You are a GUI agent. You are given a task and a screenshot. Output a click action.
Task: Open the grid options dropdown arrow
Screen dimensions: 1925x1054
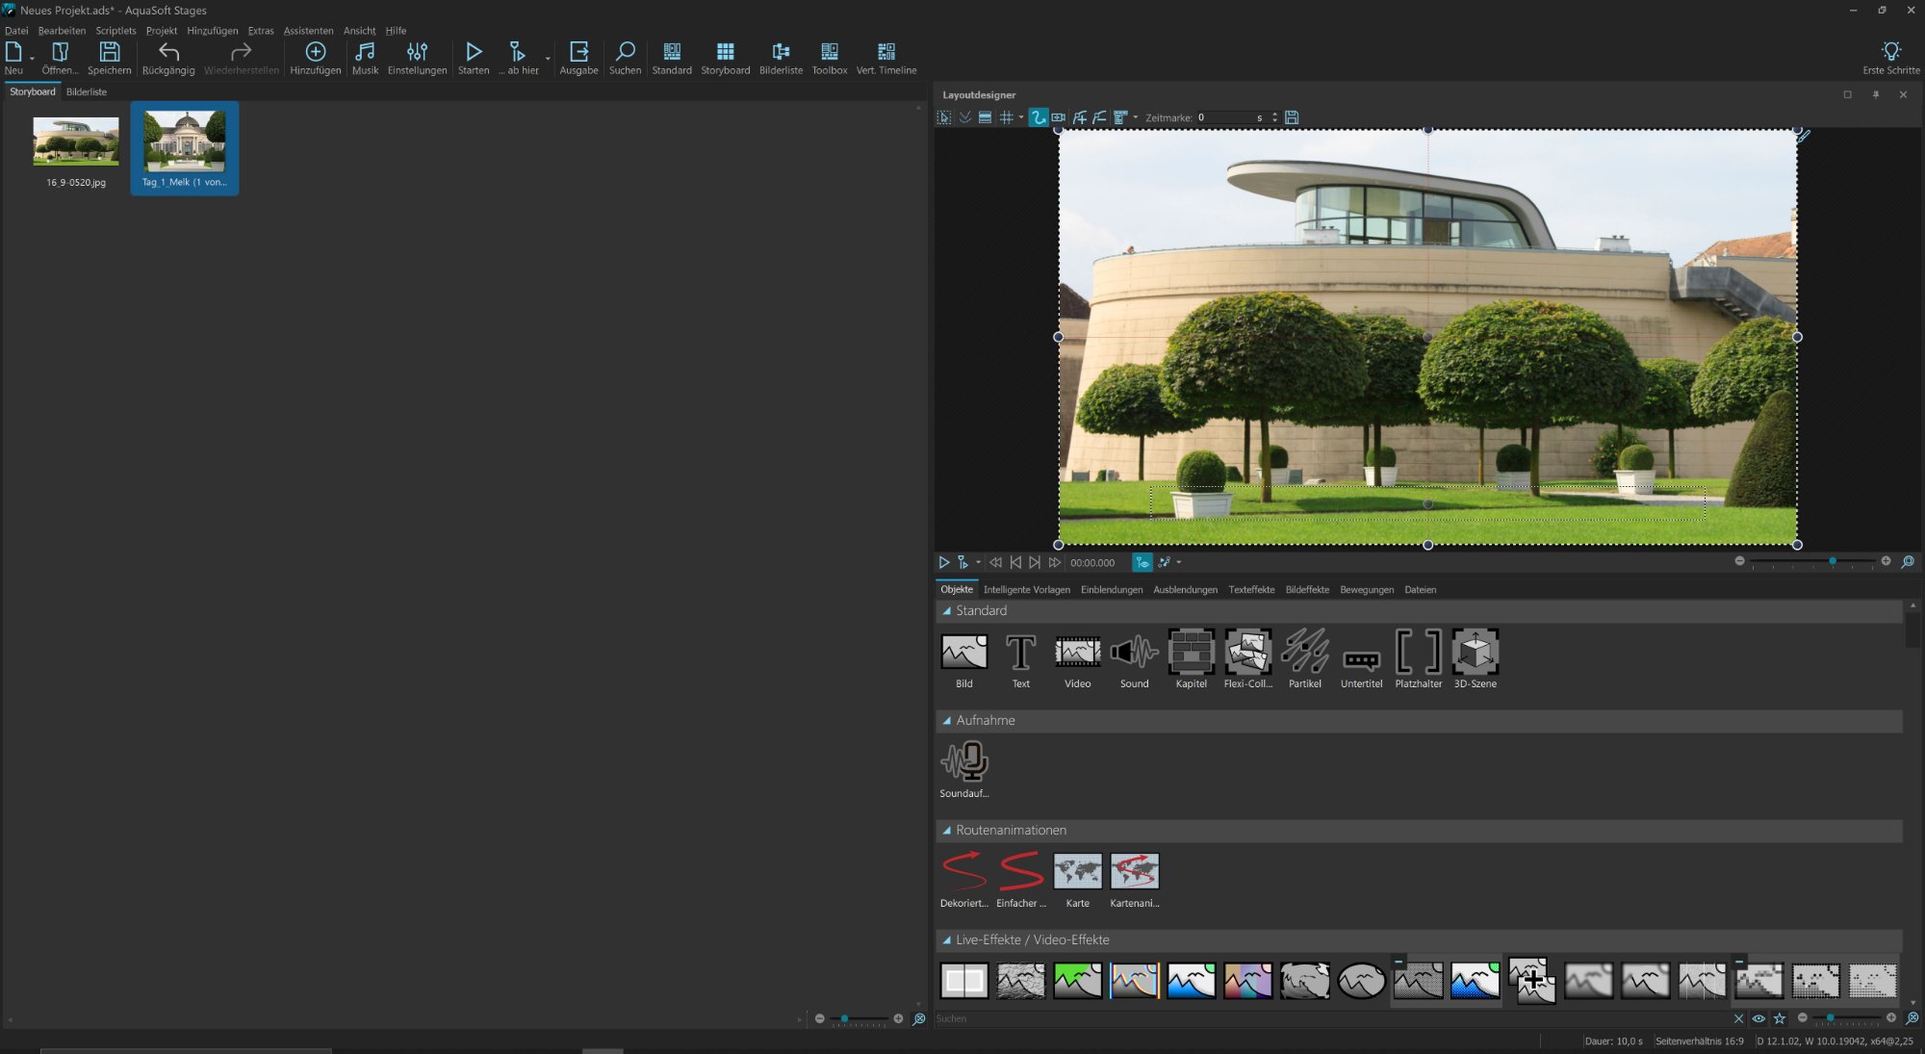pyautogui.click(x=1021, y=117)
